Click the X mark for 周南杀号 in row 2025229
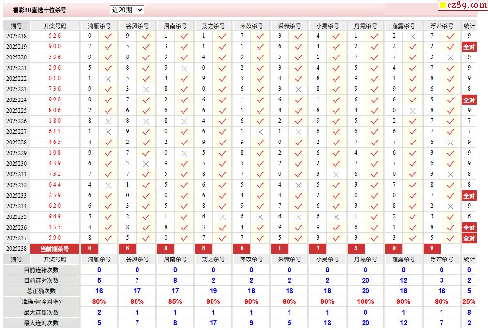Screen dimensions: 488x330 pyautogui.click(x=184, y=153)
